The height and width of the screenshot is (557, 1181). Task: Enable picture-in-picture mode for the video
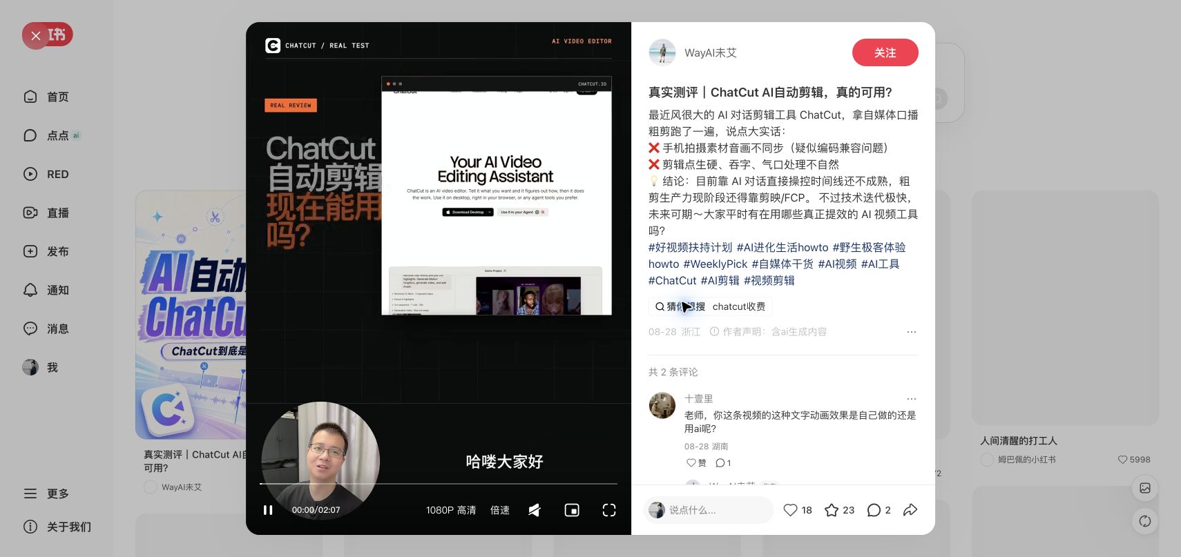572,510
